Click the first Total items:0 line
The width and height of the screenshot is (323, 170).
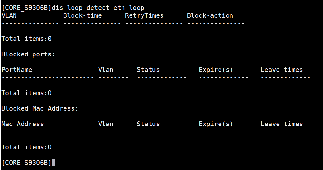click(x=26, y=39)
